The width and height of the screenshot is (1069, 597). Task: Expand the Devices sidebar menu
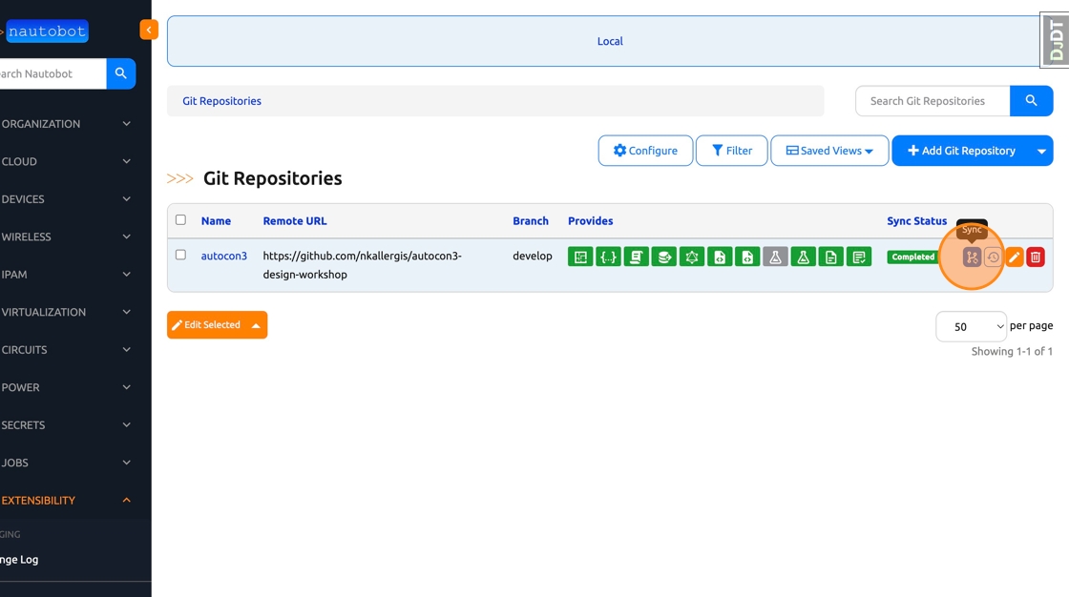67,199
